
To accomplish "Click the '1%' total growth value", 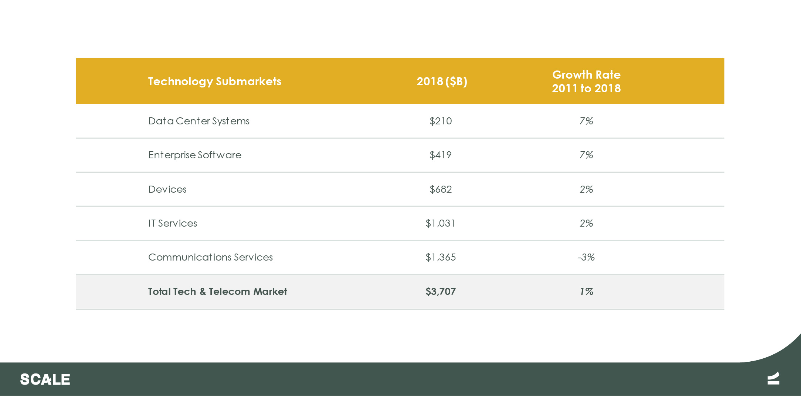I will (x=587, y=292).
